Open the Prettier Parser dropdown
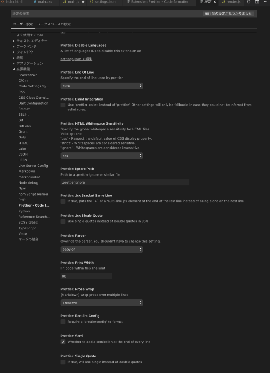The height and width of the screenshot is (373, 270). [102, 250]
